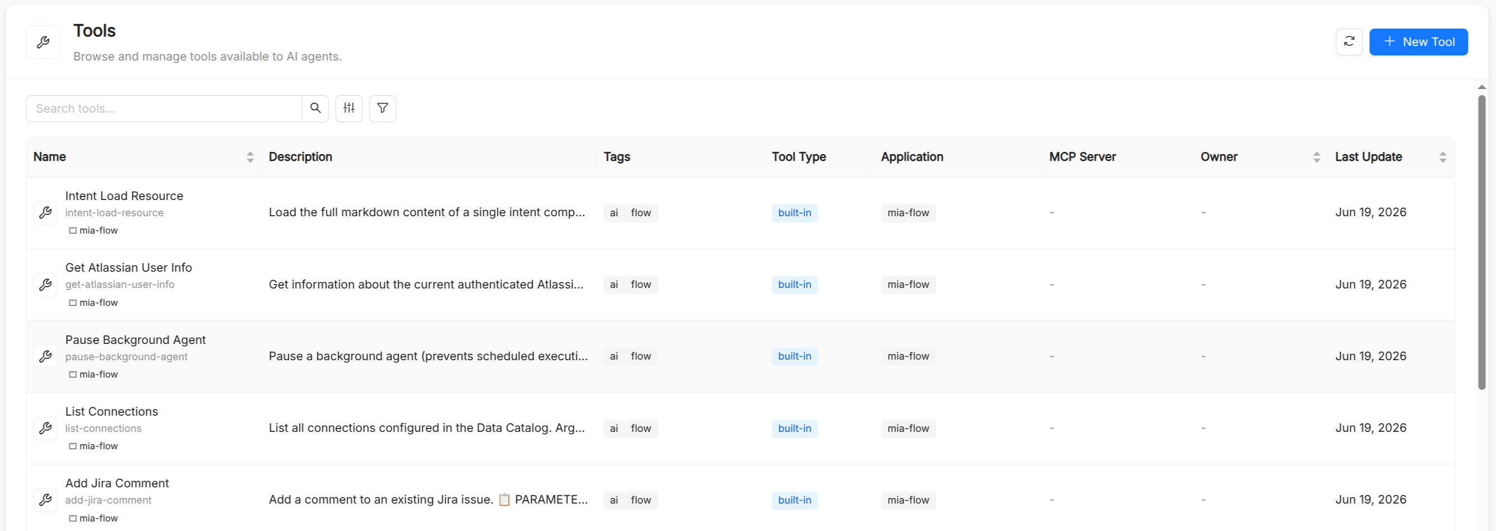This screenshot has width=1496, height=531.
Task: Click wrench icon of Add Jira Comment row
Action: [45, 500]
